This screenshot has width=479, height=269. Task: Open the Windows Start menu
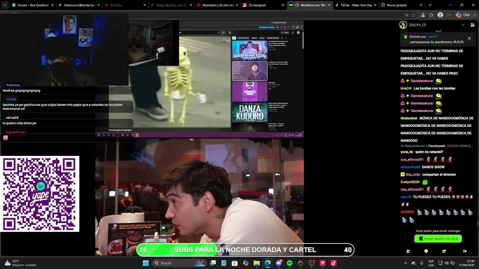[146, 263]
